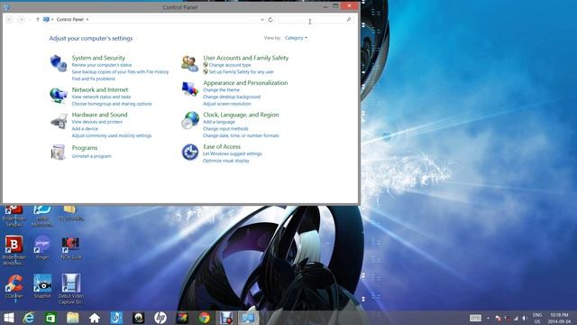Refresh the Control Panel view
Image resolution: width=577 pixels, height=325 pixels.
[x=270, y=20]
